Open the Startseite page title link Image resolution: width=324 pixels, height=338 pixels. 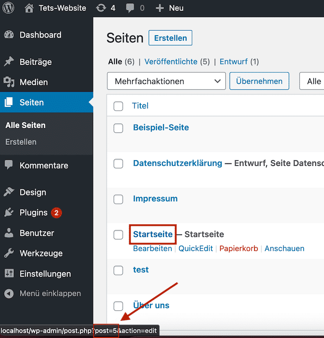click(x=153, y=234)
